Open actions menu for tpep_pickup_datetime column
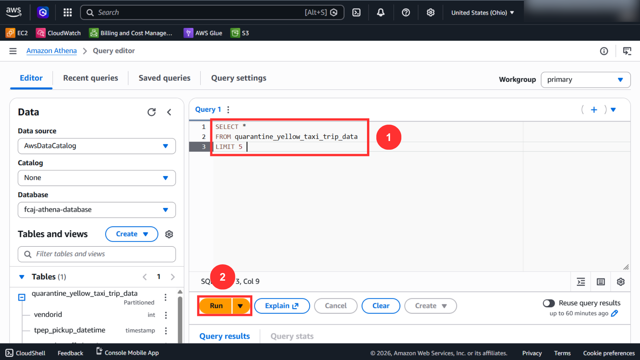This screenshot has width=640, height=360. tap(166, 331)
